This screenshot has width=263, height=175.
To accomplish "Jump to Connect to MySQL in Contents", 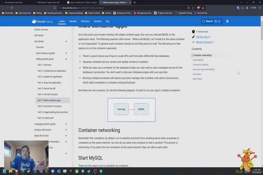I will [x=201, y=65].
